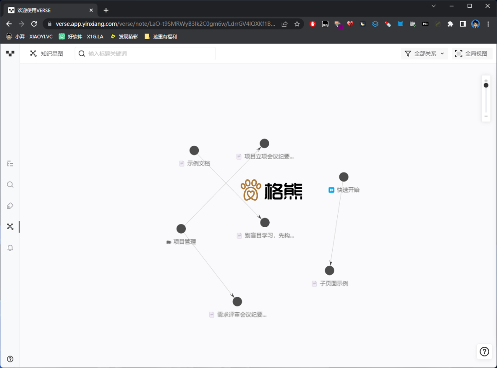Select the knowledge graph sidebar icon
The width and height of the screenshot is (497, 368).
coord(10,227)
